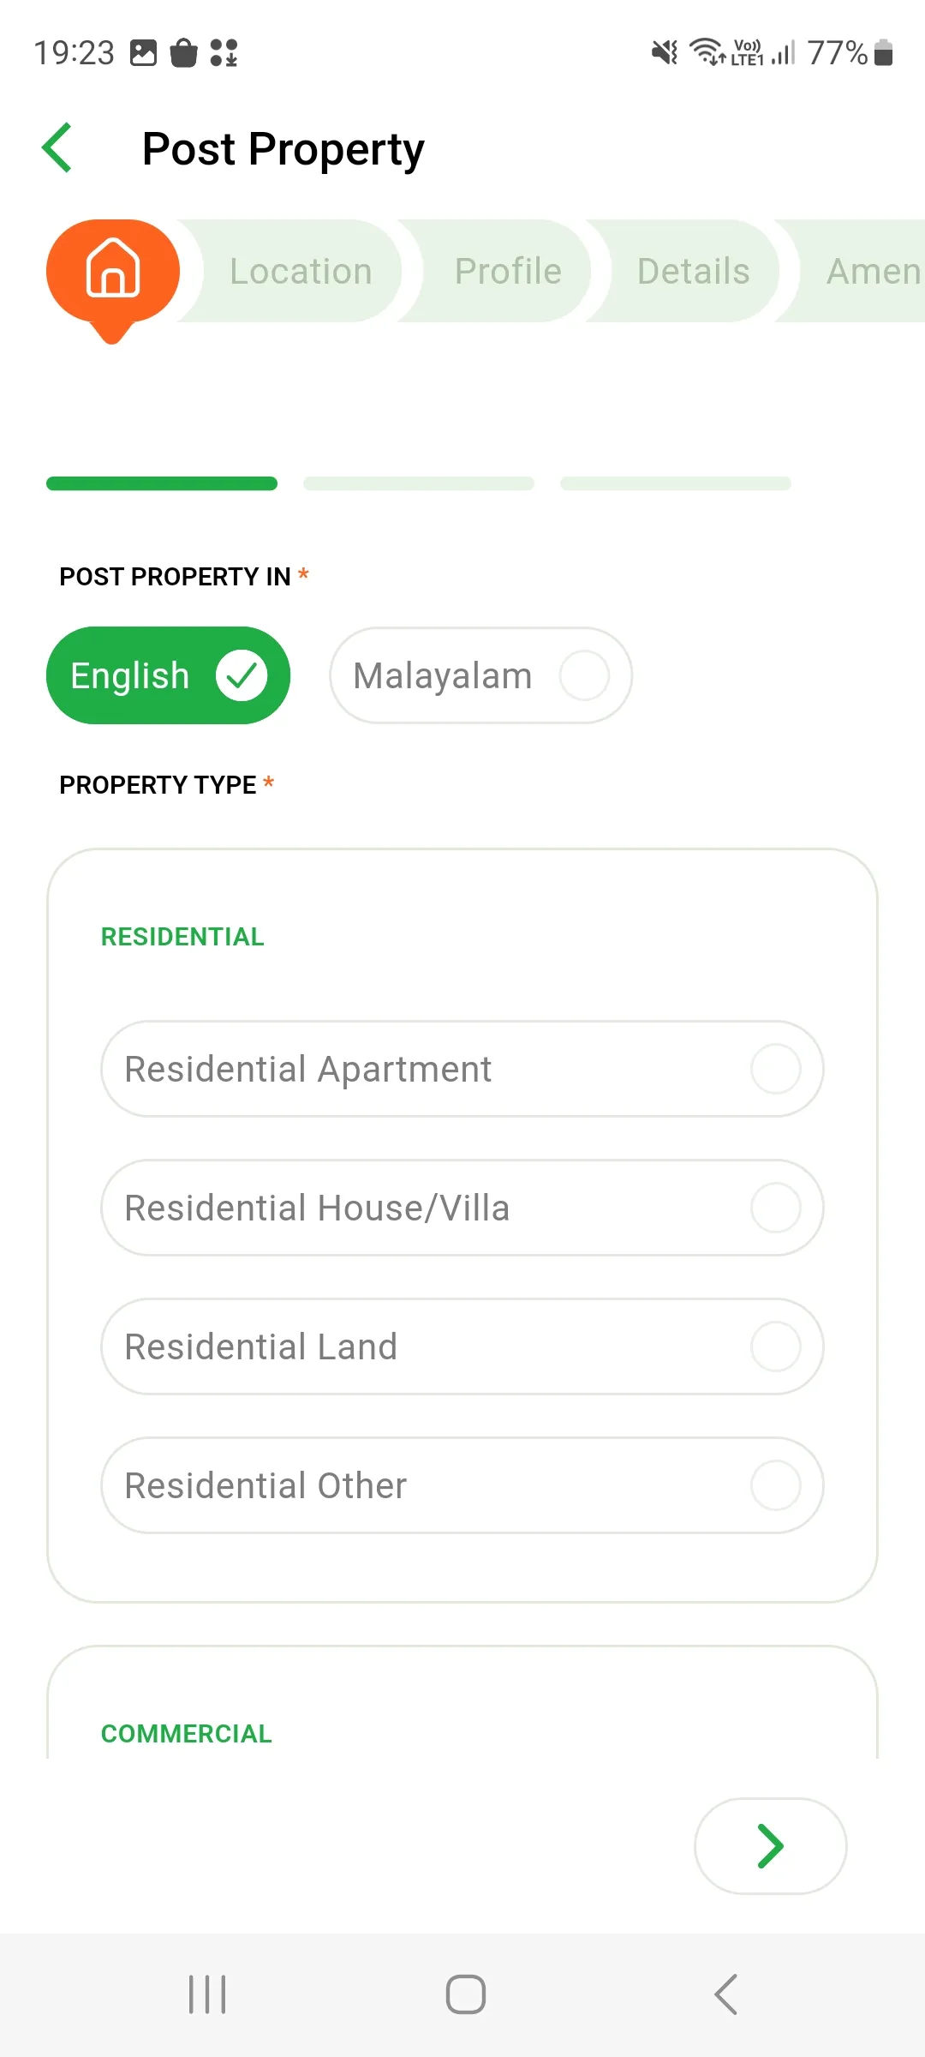The height and width of the screenshot is (2057, 925).
Task: Choose Residential Land option
Action: click(x=462, y=1346)
